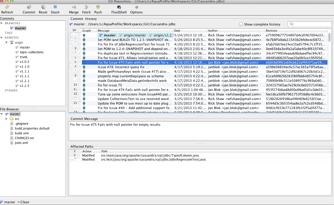
Task: Click the v1.0.5 remote branch icon
Action: [x=17, y=62]
